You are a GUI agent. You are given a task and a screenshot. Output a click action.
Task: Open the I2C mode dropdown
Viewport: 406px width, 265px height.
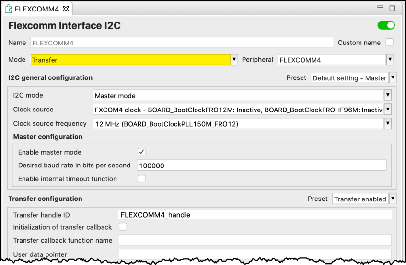(388, 96)
